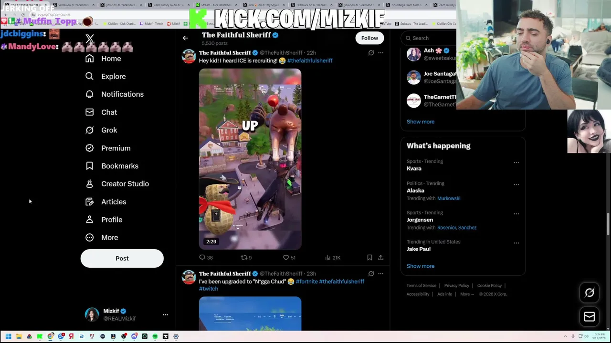The height and width of the screenshot is (343, 611).
Task: Click Show more under What's happening
Action: click(421, 266)
